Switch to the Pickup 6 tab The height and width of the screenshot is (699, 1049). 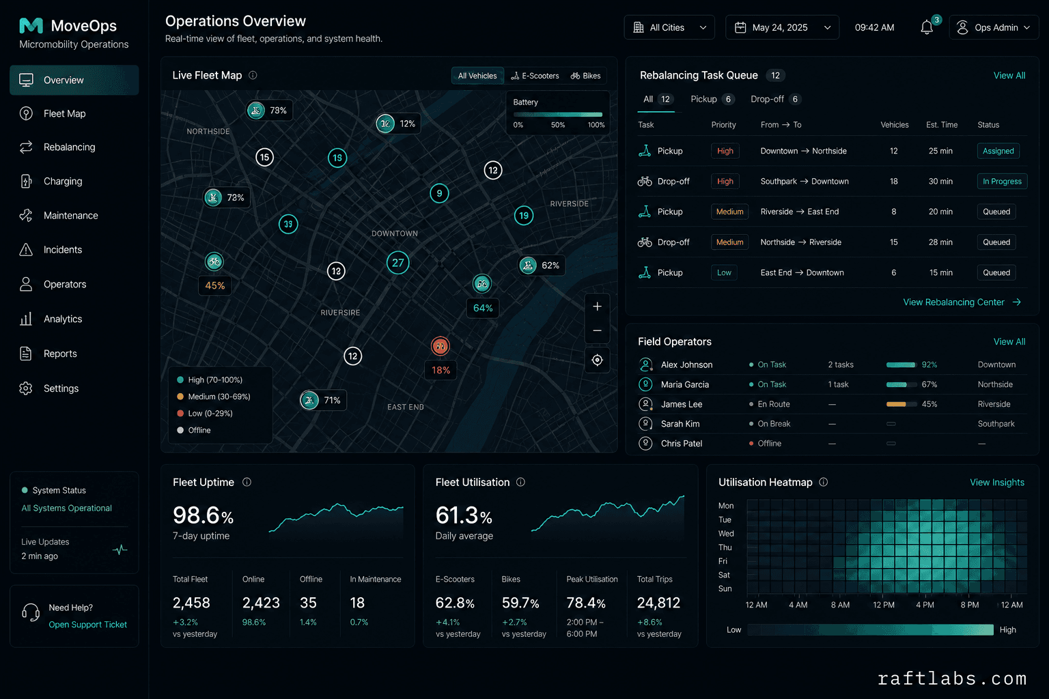(x=712, y=99)
